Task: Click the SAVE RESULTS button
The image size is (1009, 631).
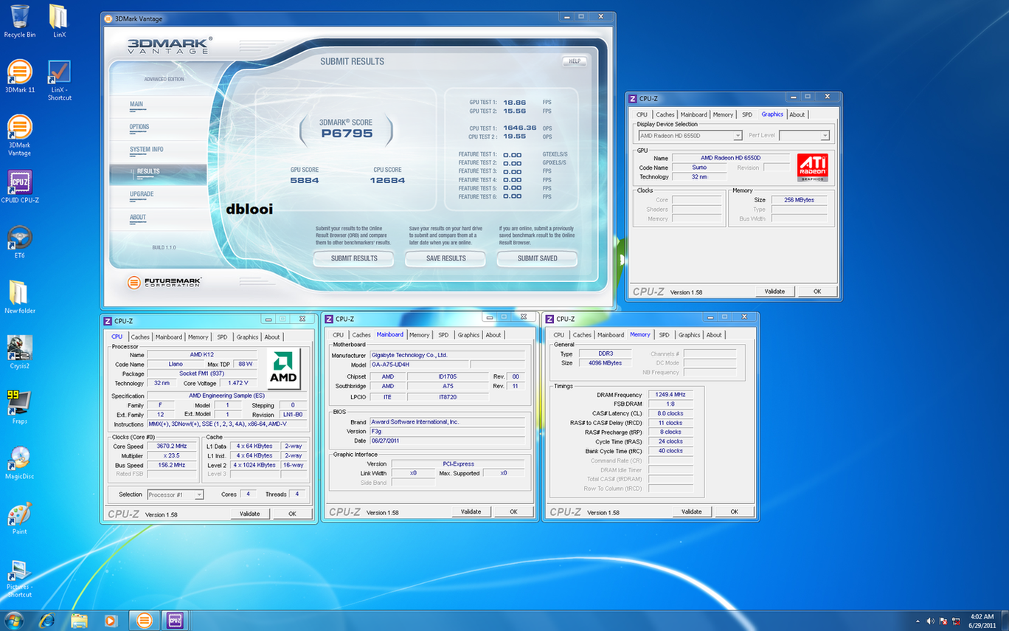Action: [445, 258]
